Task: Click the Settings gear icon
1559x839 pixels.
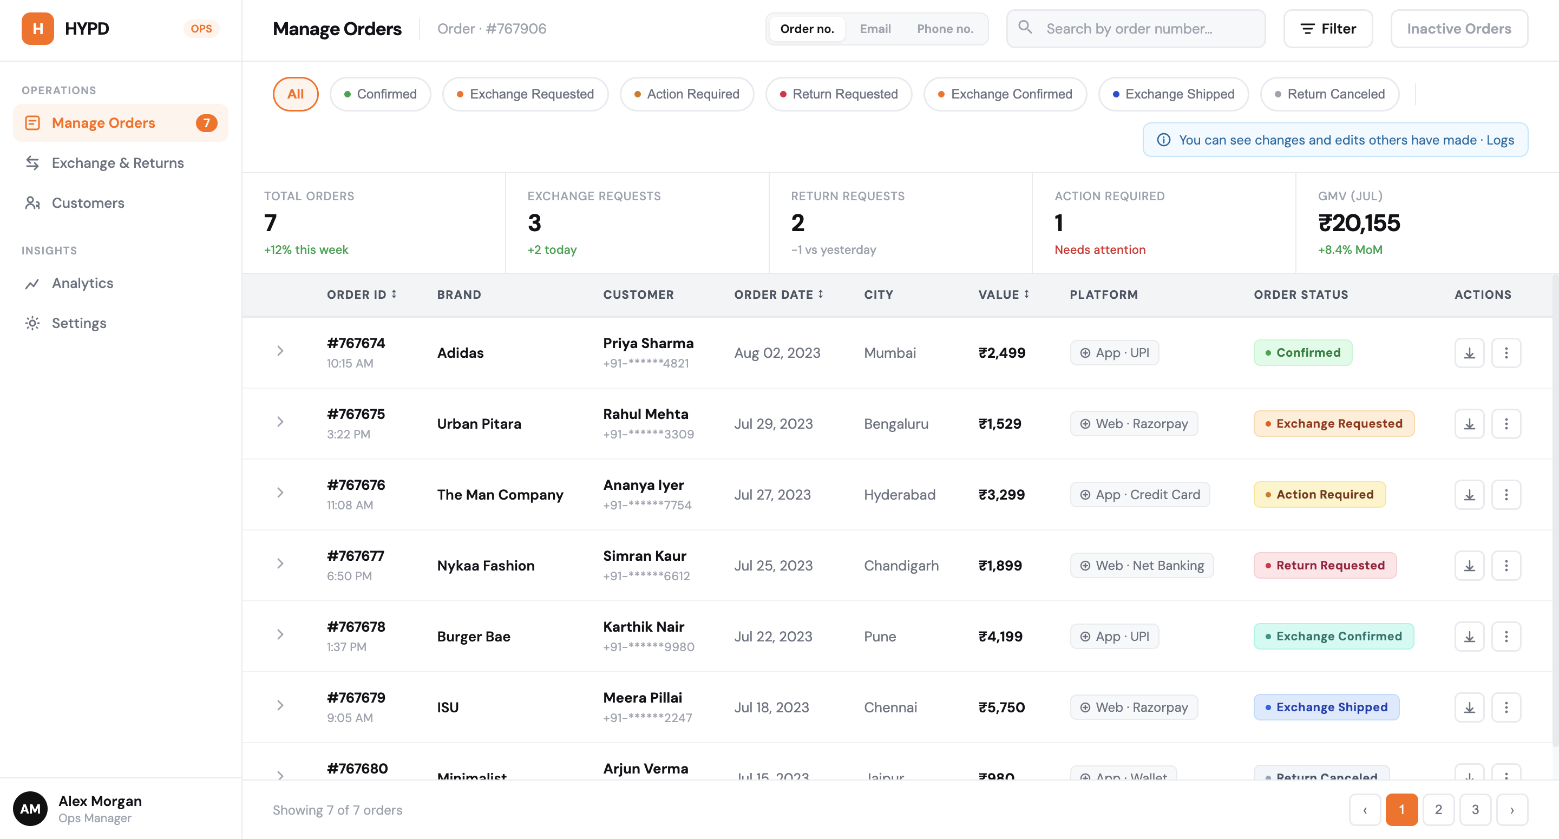Action: click(x=32, y=323)
